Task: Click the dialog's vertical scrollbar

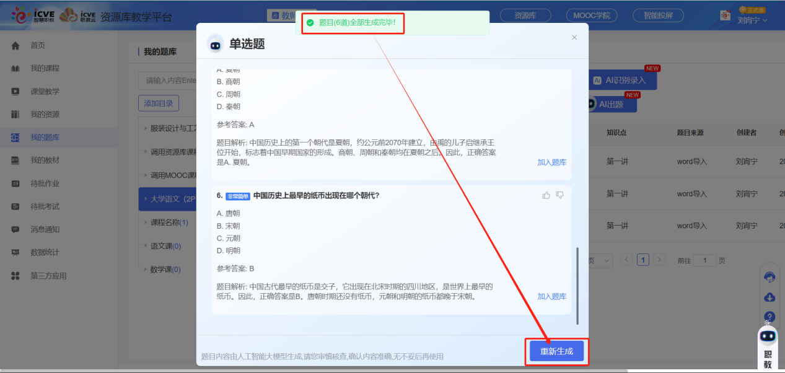Action: click(x=577, y=285)
